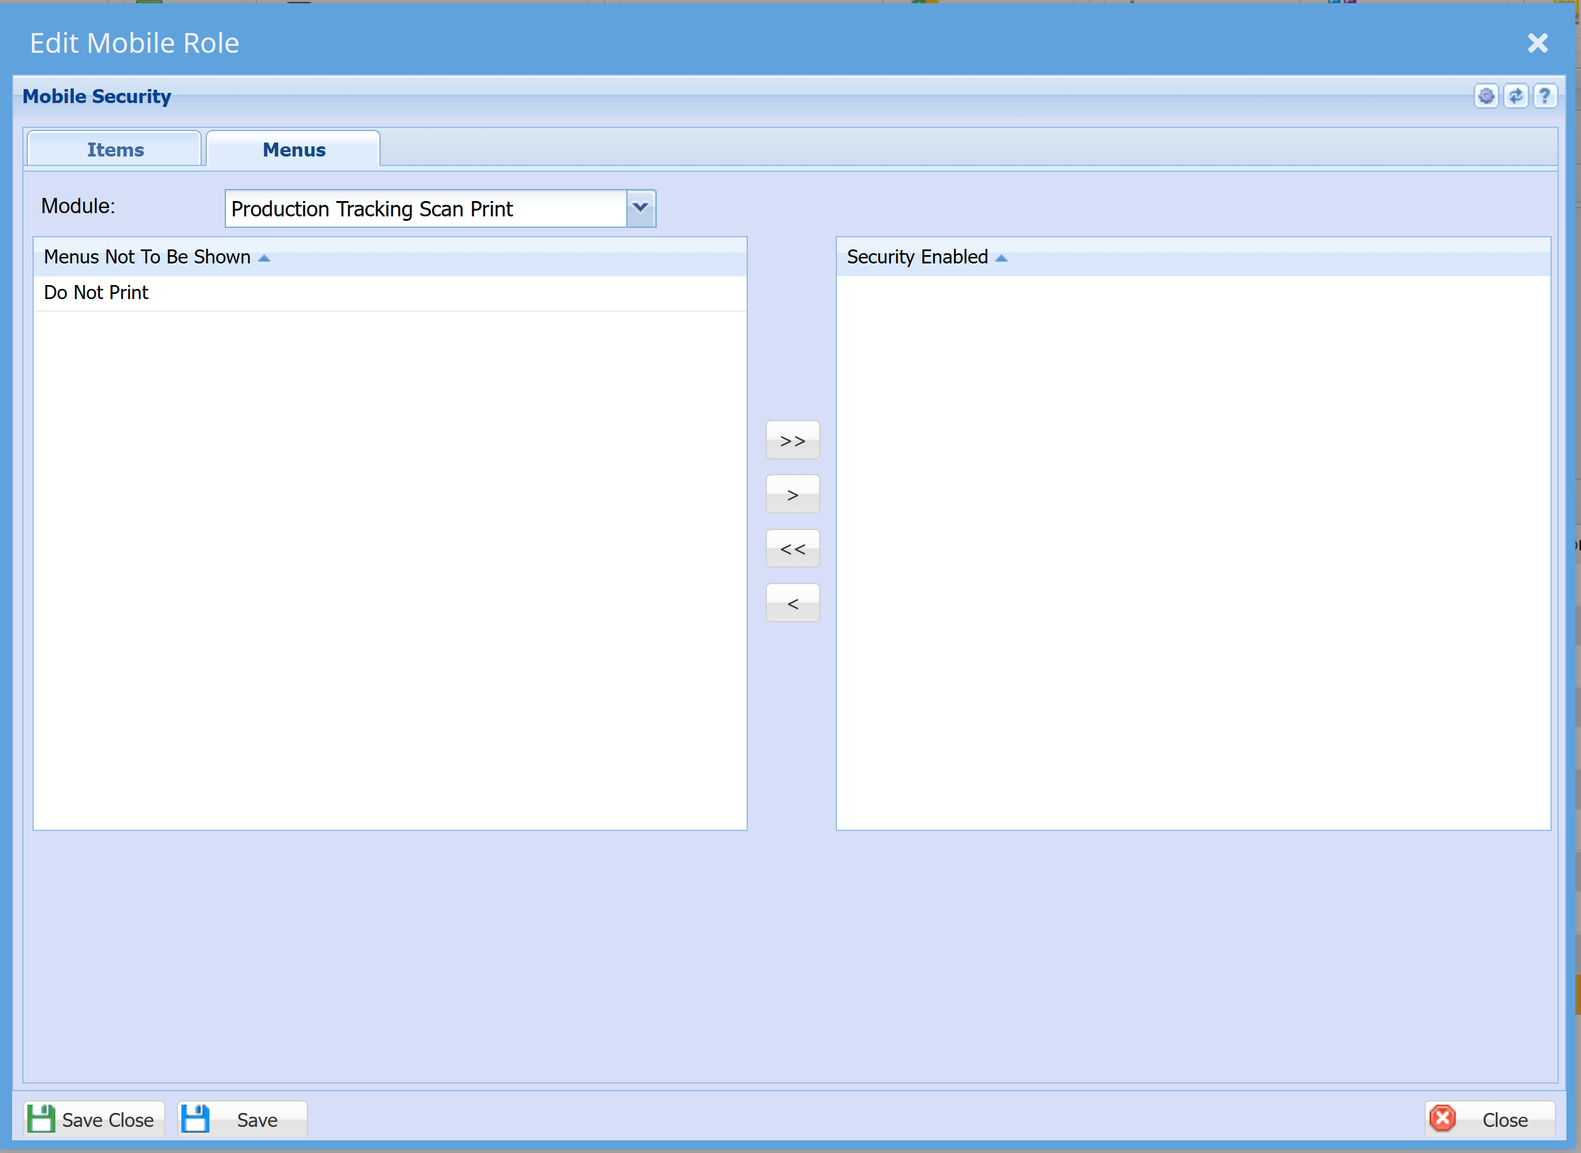
Task: Close the Edit Mobile Role dialog with the X
Action: 1538,43
